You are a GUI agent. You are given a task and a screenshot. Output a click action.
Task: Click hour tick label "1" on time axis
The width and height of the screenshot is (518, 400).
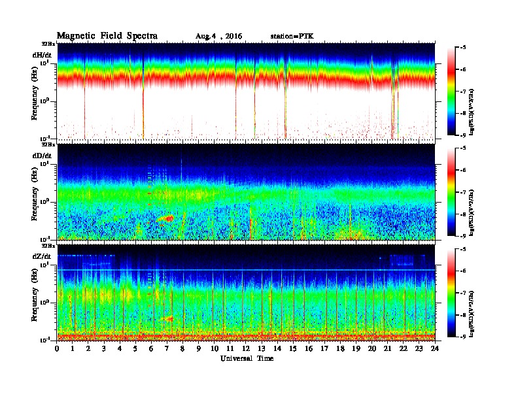click(73, 348)
